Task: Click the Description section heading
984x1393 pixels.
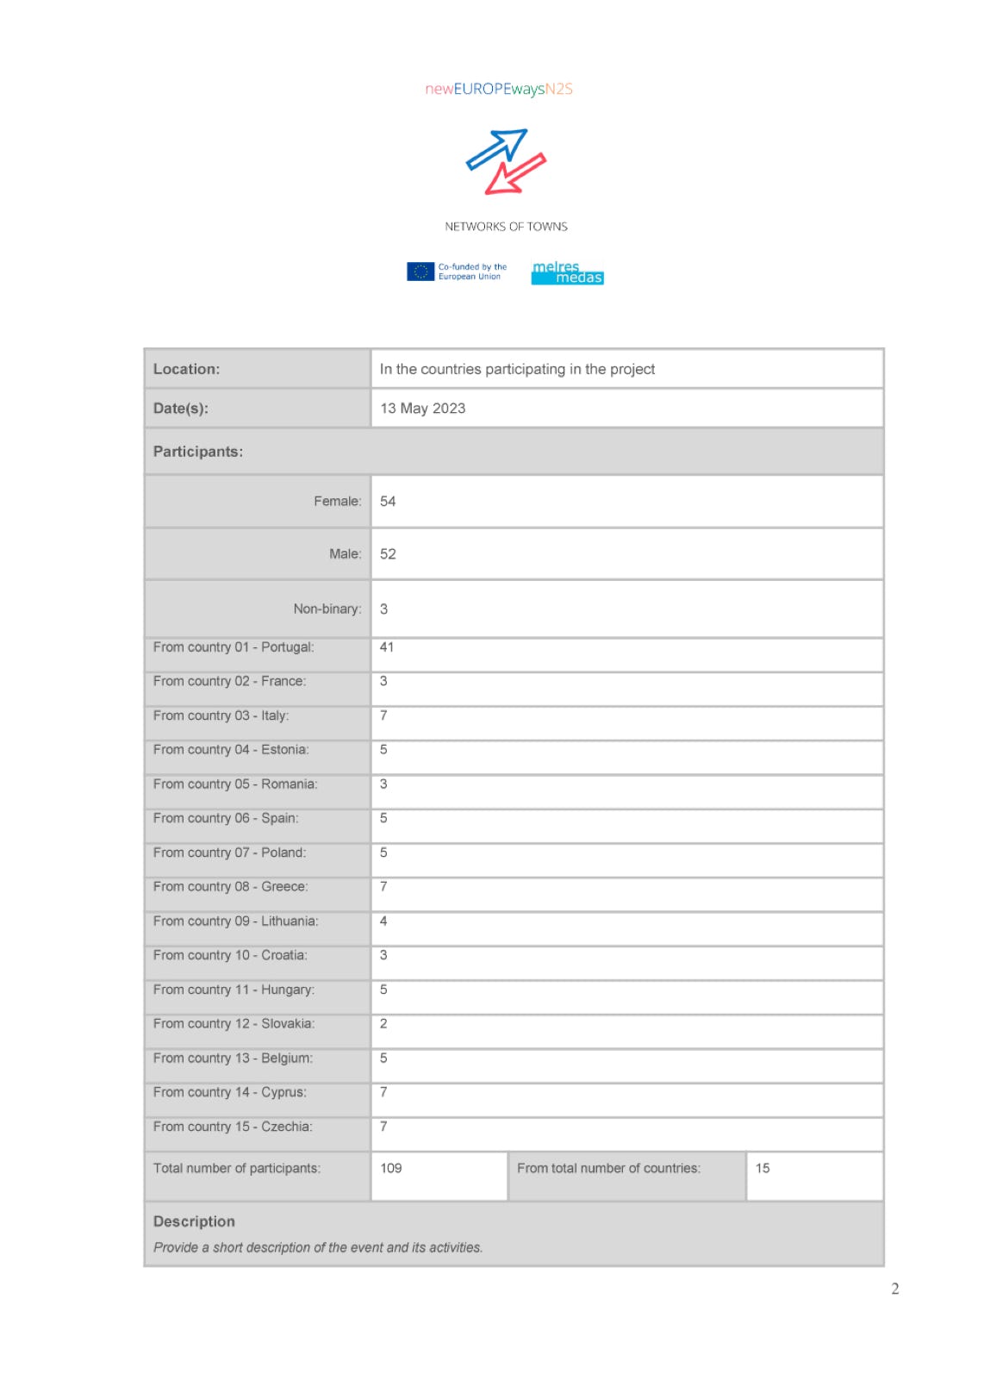Action: click(194, 1221)
